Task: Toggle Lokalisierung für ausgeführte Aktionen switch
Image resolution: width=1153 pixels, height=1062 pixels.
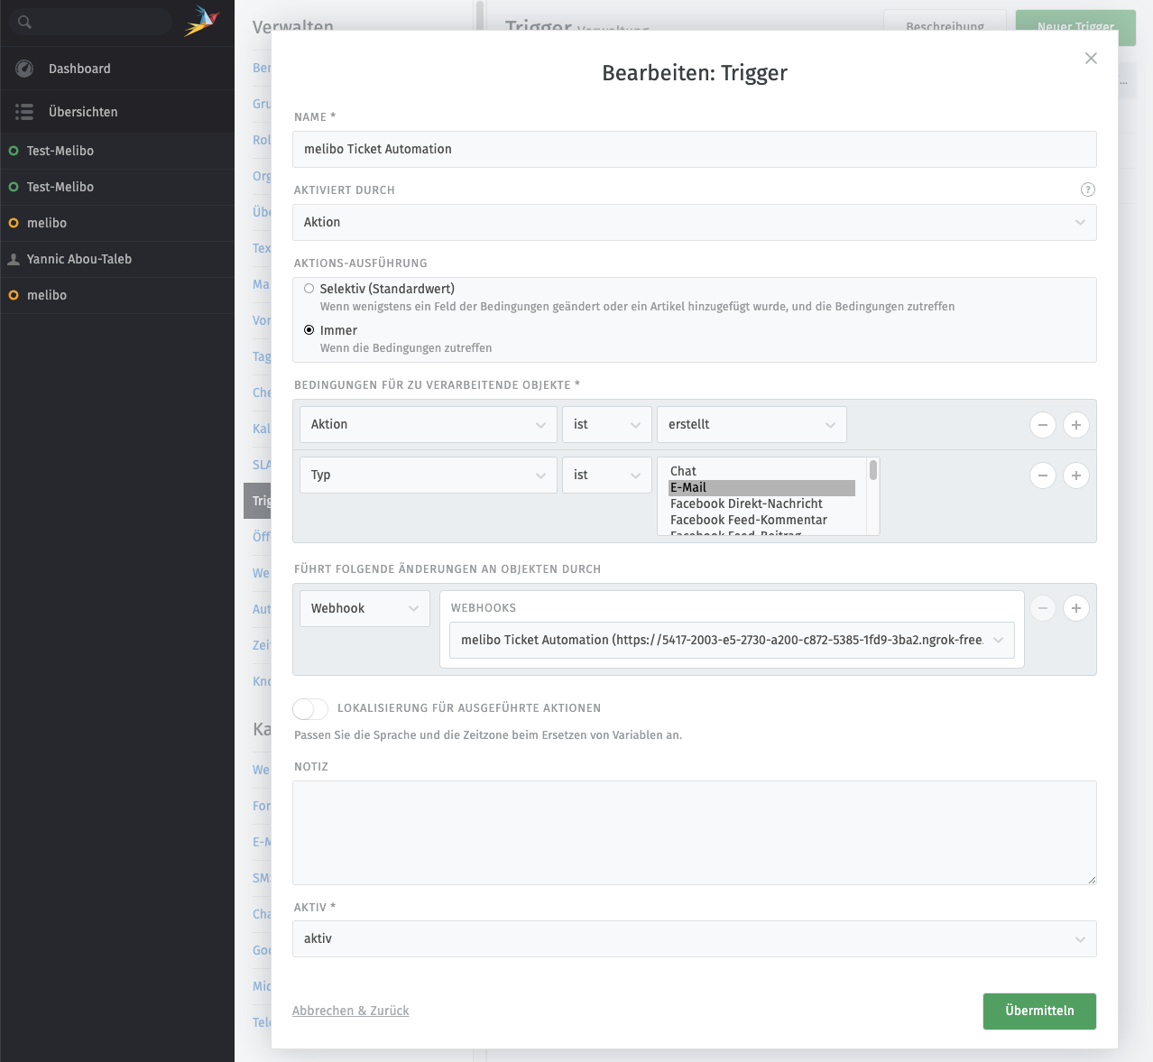Action: (x=310, y=708)
